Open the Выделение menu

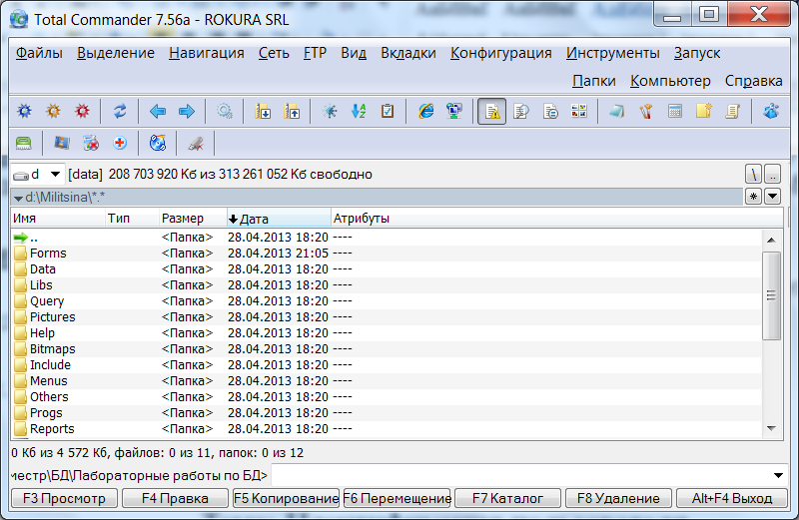(116, 53)
